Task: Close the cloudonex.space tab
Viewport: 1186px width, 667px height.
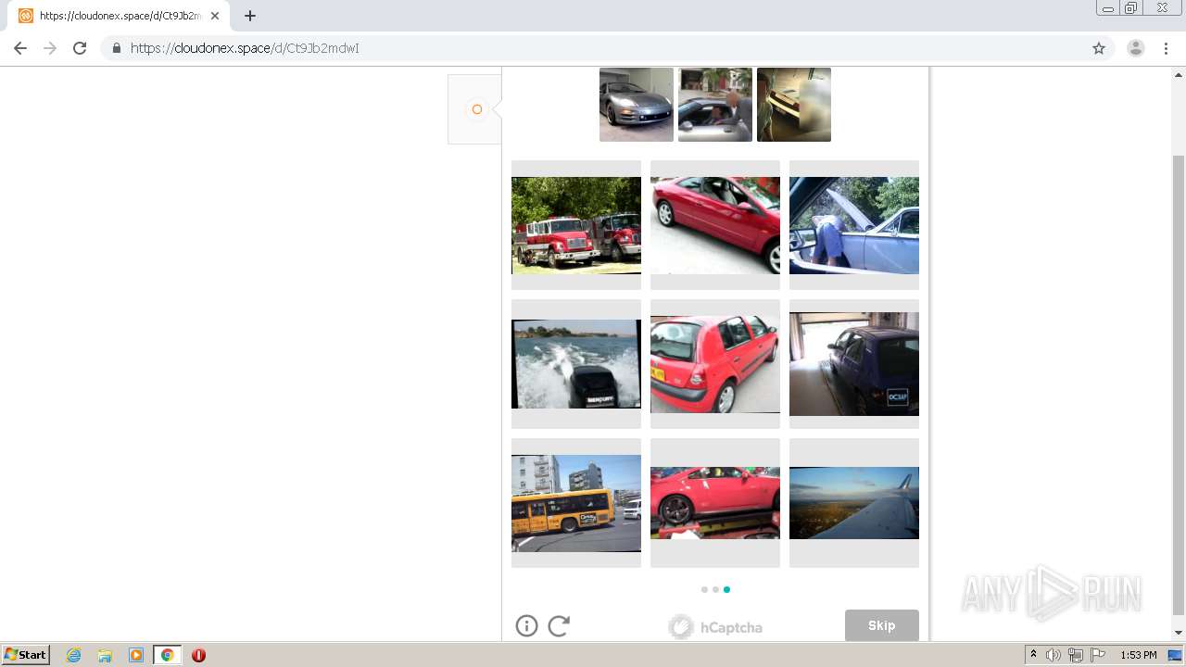Action: [215, 16]
